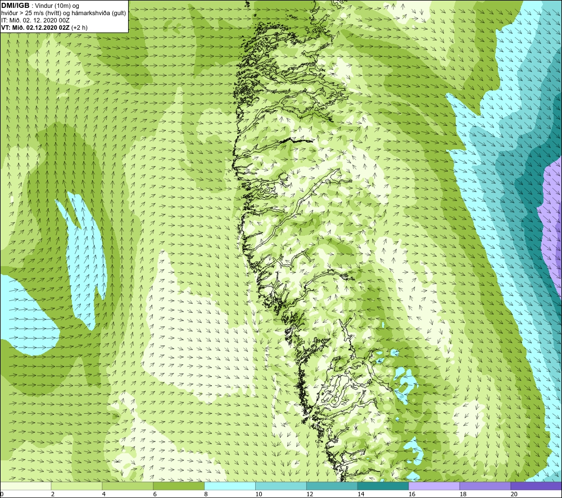Click the 18–20 m/s medium purple legend swatch
Screen dimensions: 562x498
(x=486, y=486)
